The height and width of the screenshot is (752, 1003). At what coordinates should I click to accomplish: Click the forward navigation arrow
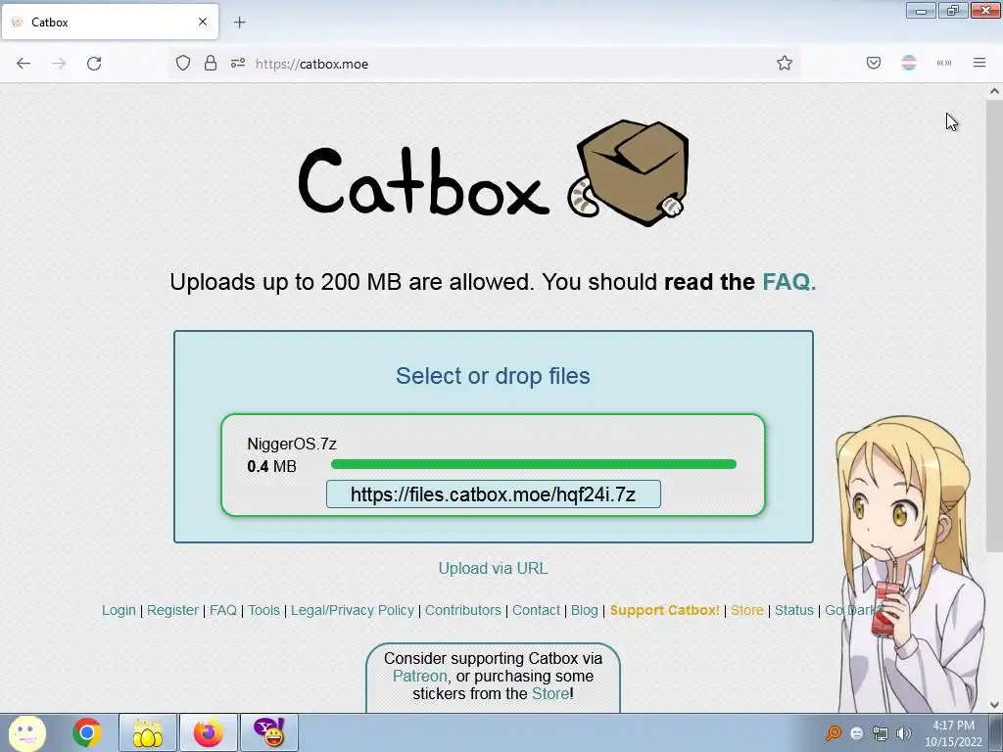tap(59, 64)
